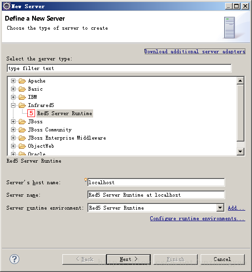This screenshot has width=252, height=272.
Task: Maximize the New Server window
Action: 237,6
